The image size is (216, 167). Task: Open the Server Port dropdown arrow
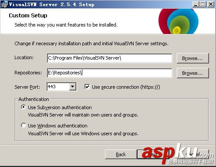point(73,87)
